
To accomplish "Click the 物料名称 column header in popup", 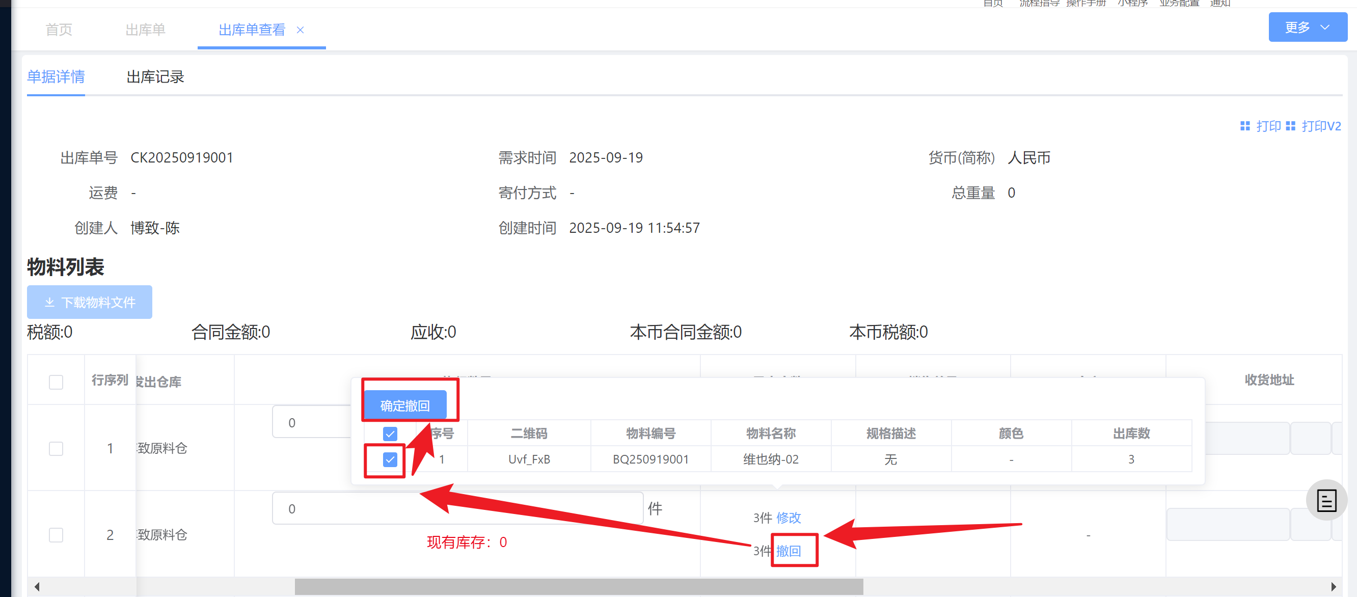I will point(771,433).
